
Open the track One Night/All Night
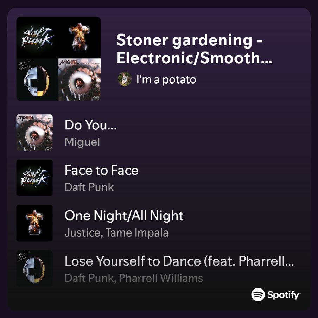(x=124, y=215)
